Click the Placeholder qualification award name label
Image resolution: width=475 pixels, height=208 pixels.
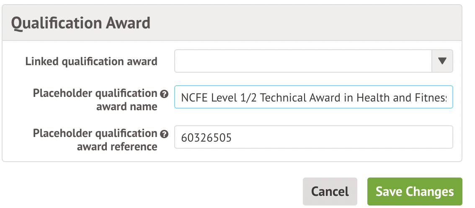(95, 99)
